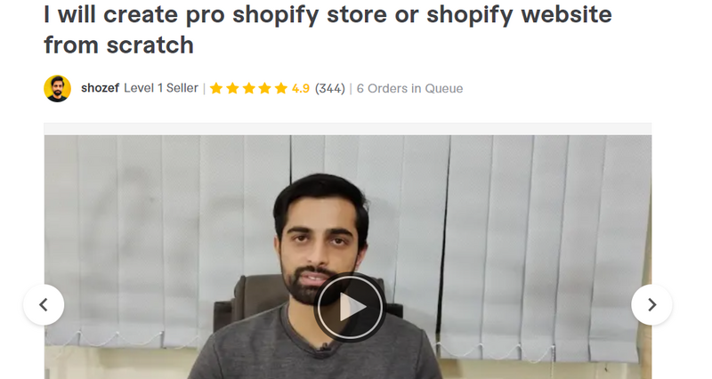Click the gig title heading
The width and height of the screenshot is (712, 379).
(x=328, y=29)
